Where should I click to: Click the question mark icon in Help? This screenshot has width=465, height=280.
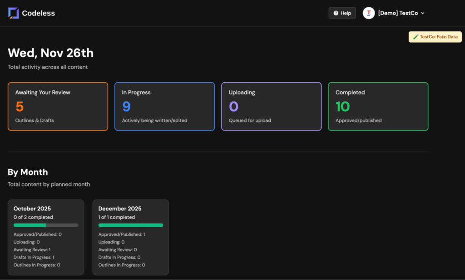336,13
